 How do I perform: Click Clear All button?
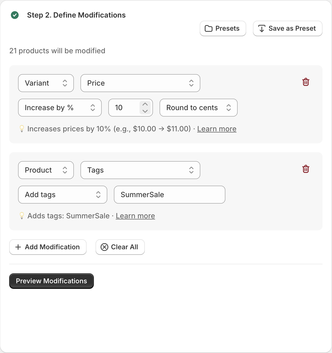click(x=120, y=247)
